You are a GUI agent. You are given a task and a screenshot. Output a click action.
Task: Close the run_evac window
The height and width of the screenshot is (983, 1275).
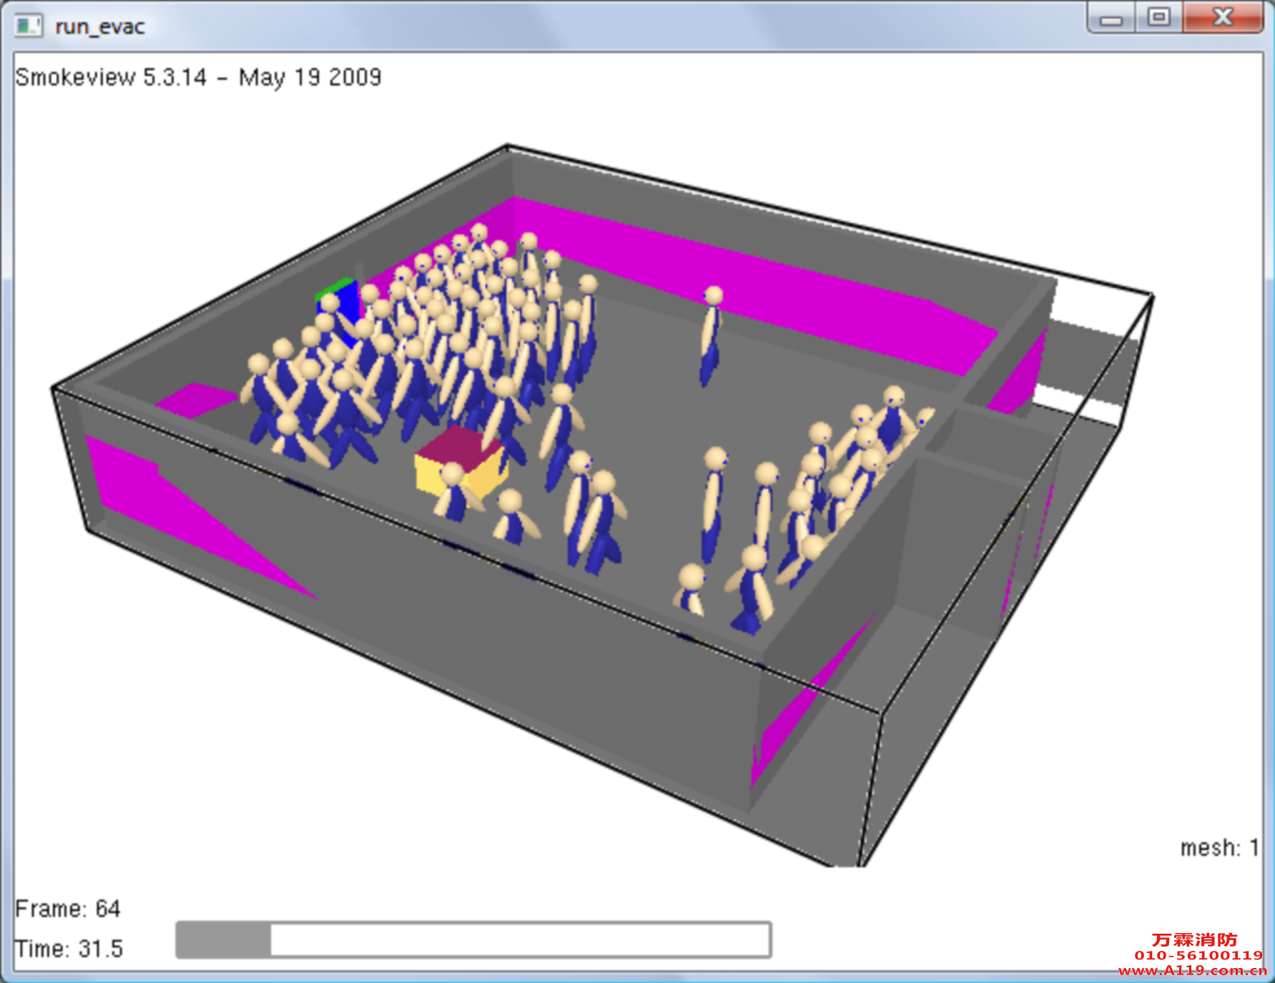tap(1223, 17)
